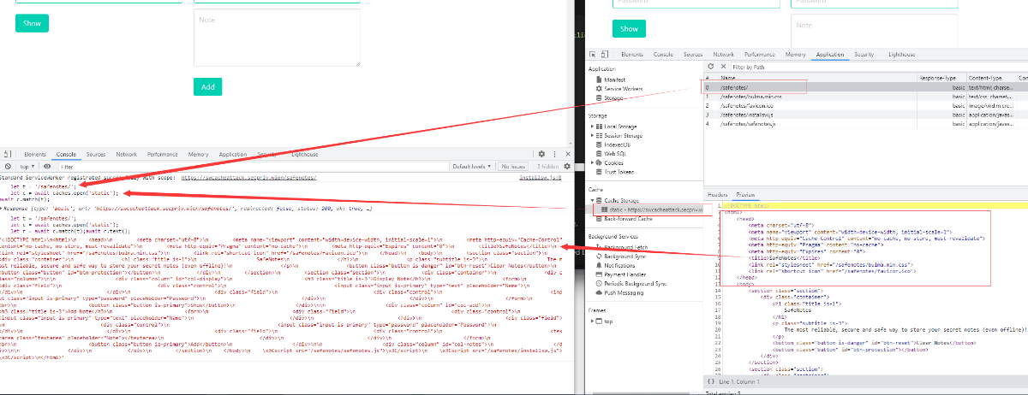Select the /safenotes/ cache row
This screenshot has height=395, width=1028.
click(x=865, y=87)
